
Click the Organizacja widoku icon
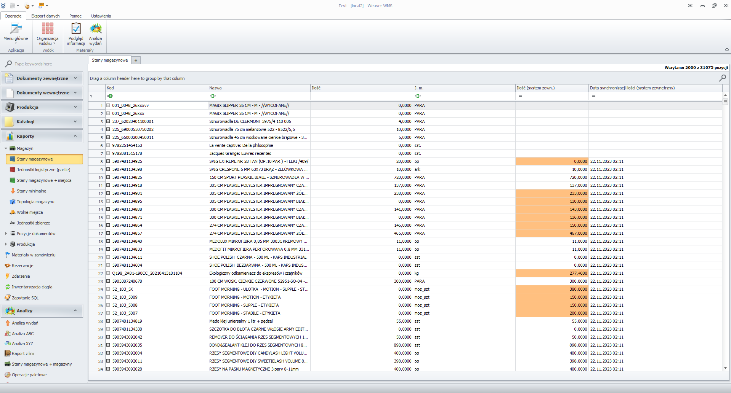48,29
